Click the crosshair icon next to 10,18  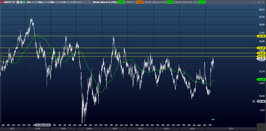[254, 101]
